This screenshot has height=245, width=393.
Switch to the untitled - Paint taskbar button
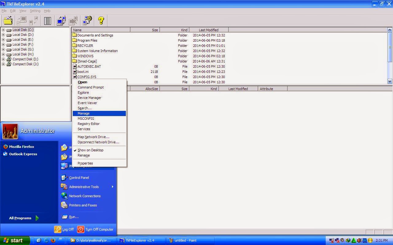(x=190, y=240)
